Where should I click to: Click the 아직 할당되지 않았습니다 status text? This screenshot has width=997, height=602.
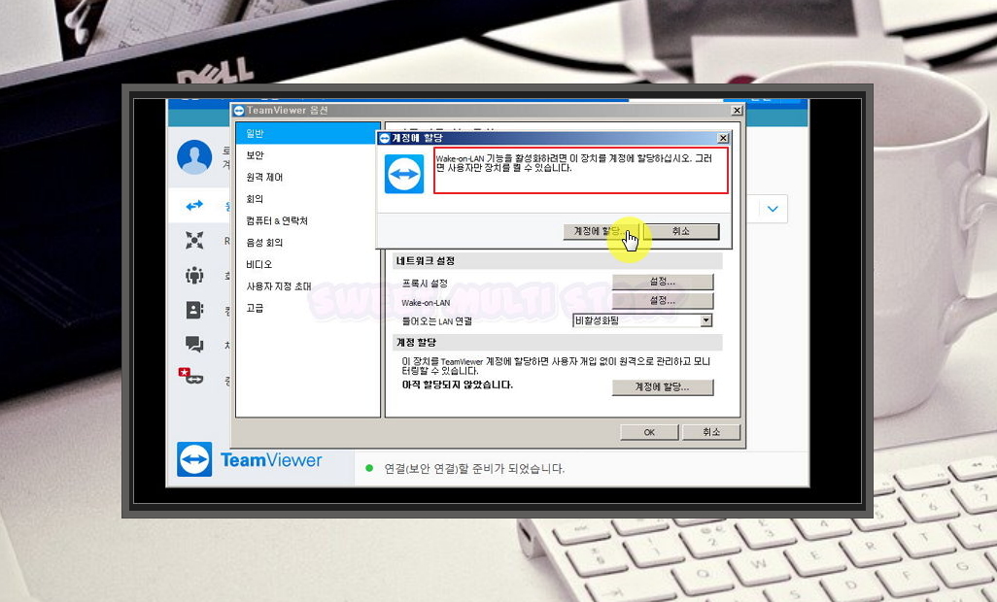click(x=457, y=385)
